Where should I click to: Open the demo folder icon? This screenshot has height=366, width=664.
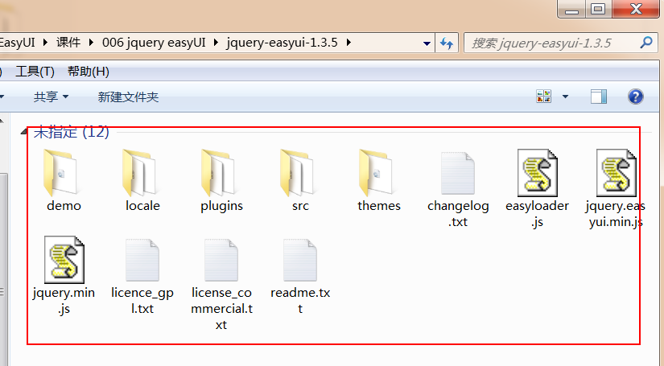(60, 173)
